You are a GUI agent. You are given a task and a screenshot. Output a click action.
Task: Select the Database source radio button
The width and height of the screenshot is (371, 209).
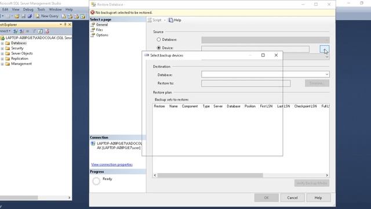click(159, 39)
